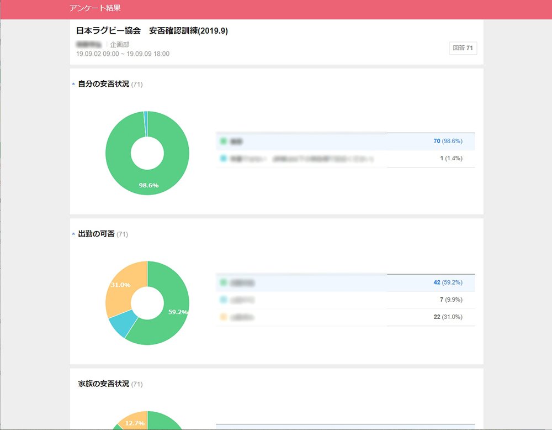Click green swatch beside 70 (98.6%)
The image size is (552, 430).
(x=223, y=141)
